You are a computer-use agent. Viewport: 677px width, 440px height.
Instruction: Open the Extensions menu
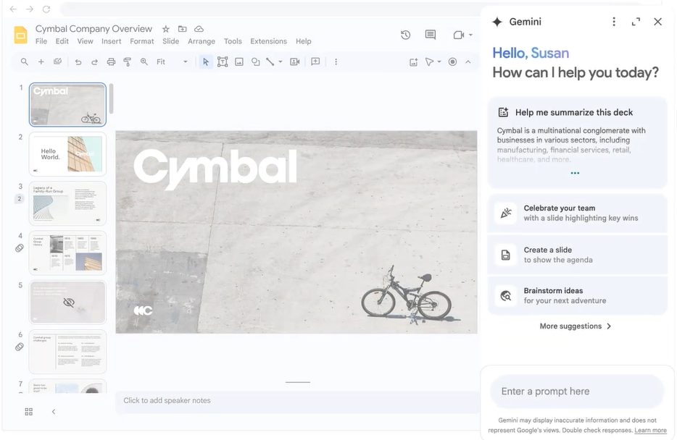click(x=268, y=41)
